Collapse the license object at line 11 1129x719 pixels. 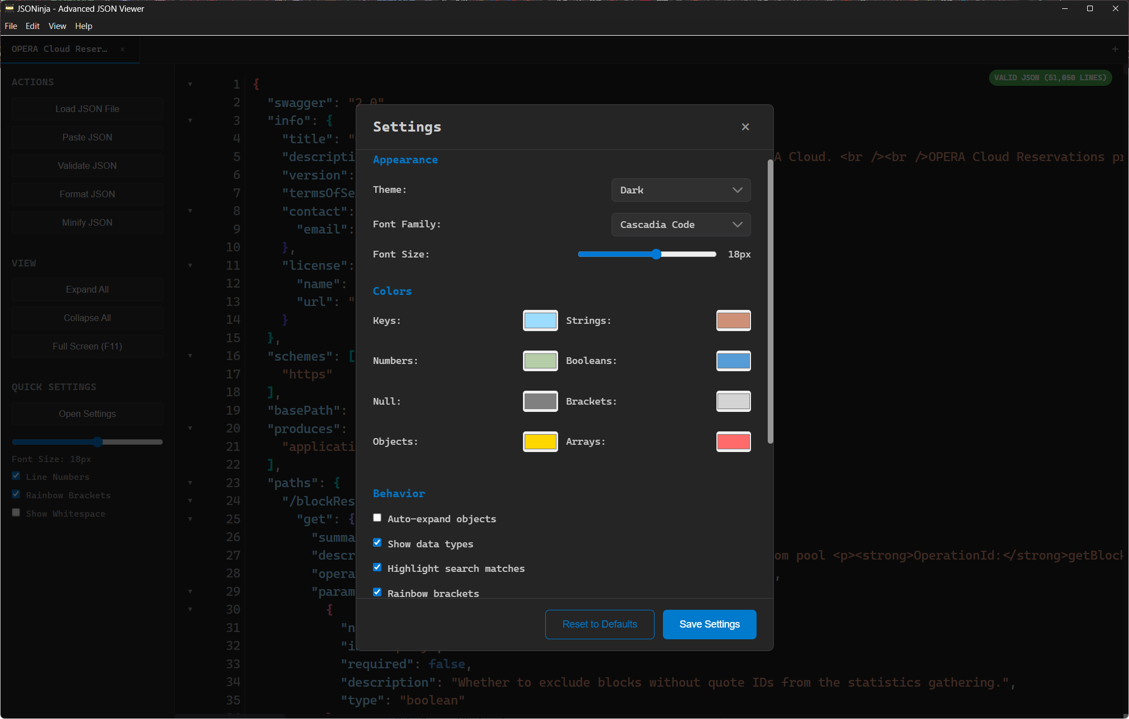(x=190, y=265)
